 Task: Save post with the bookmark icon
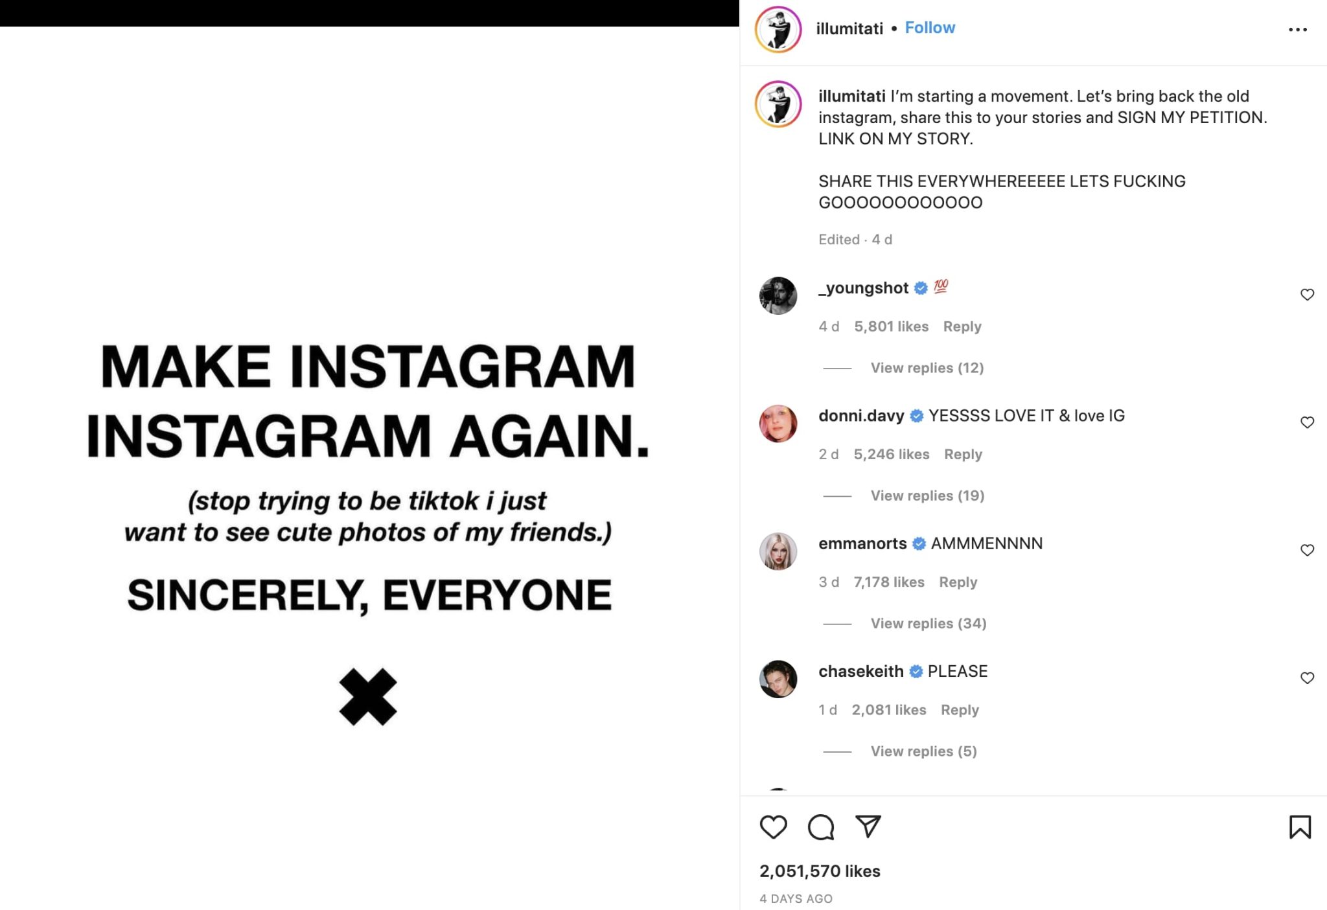point(1300,827)
